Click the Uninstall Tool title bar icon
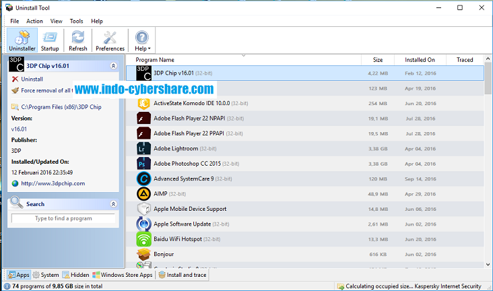The image size is (493, 291). [9, 7]
